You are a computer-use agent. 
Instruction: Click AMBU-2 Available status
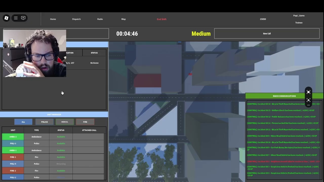point(61,137)
